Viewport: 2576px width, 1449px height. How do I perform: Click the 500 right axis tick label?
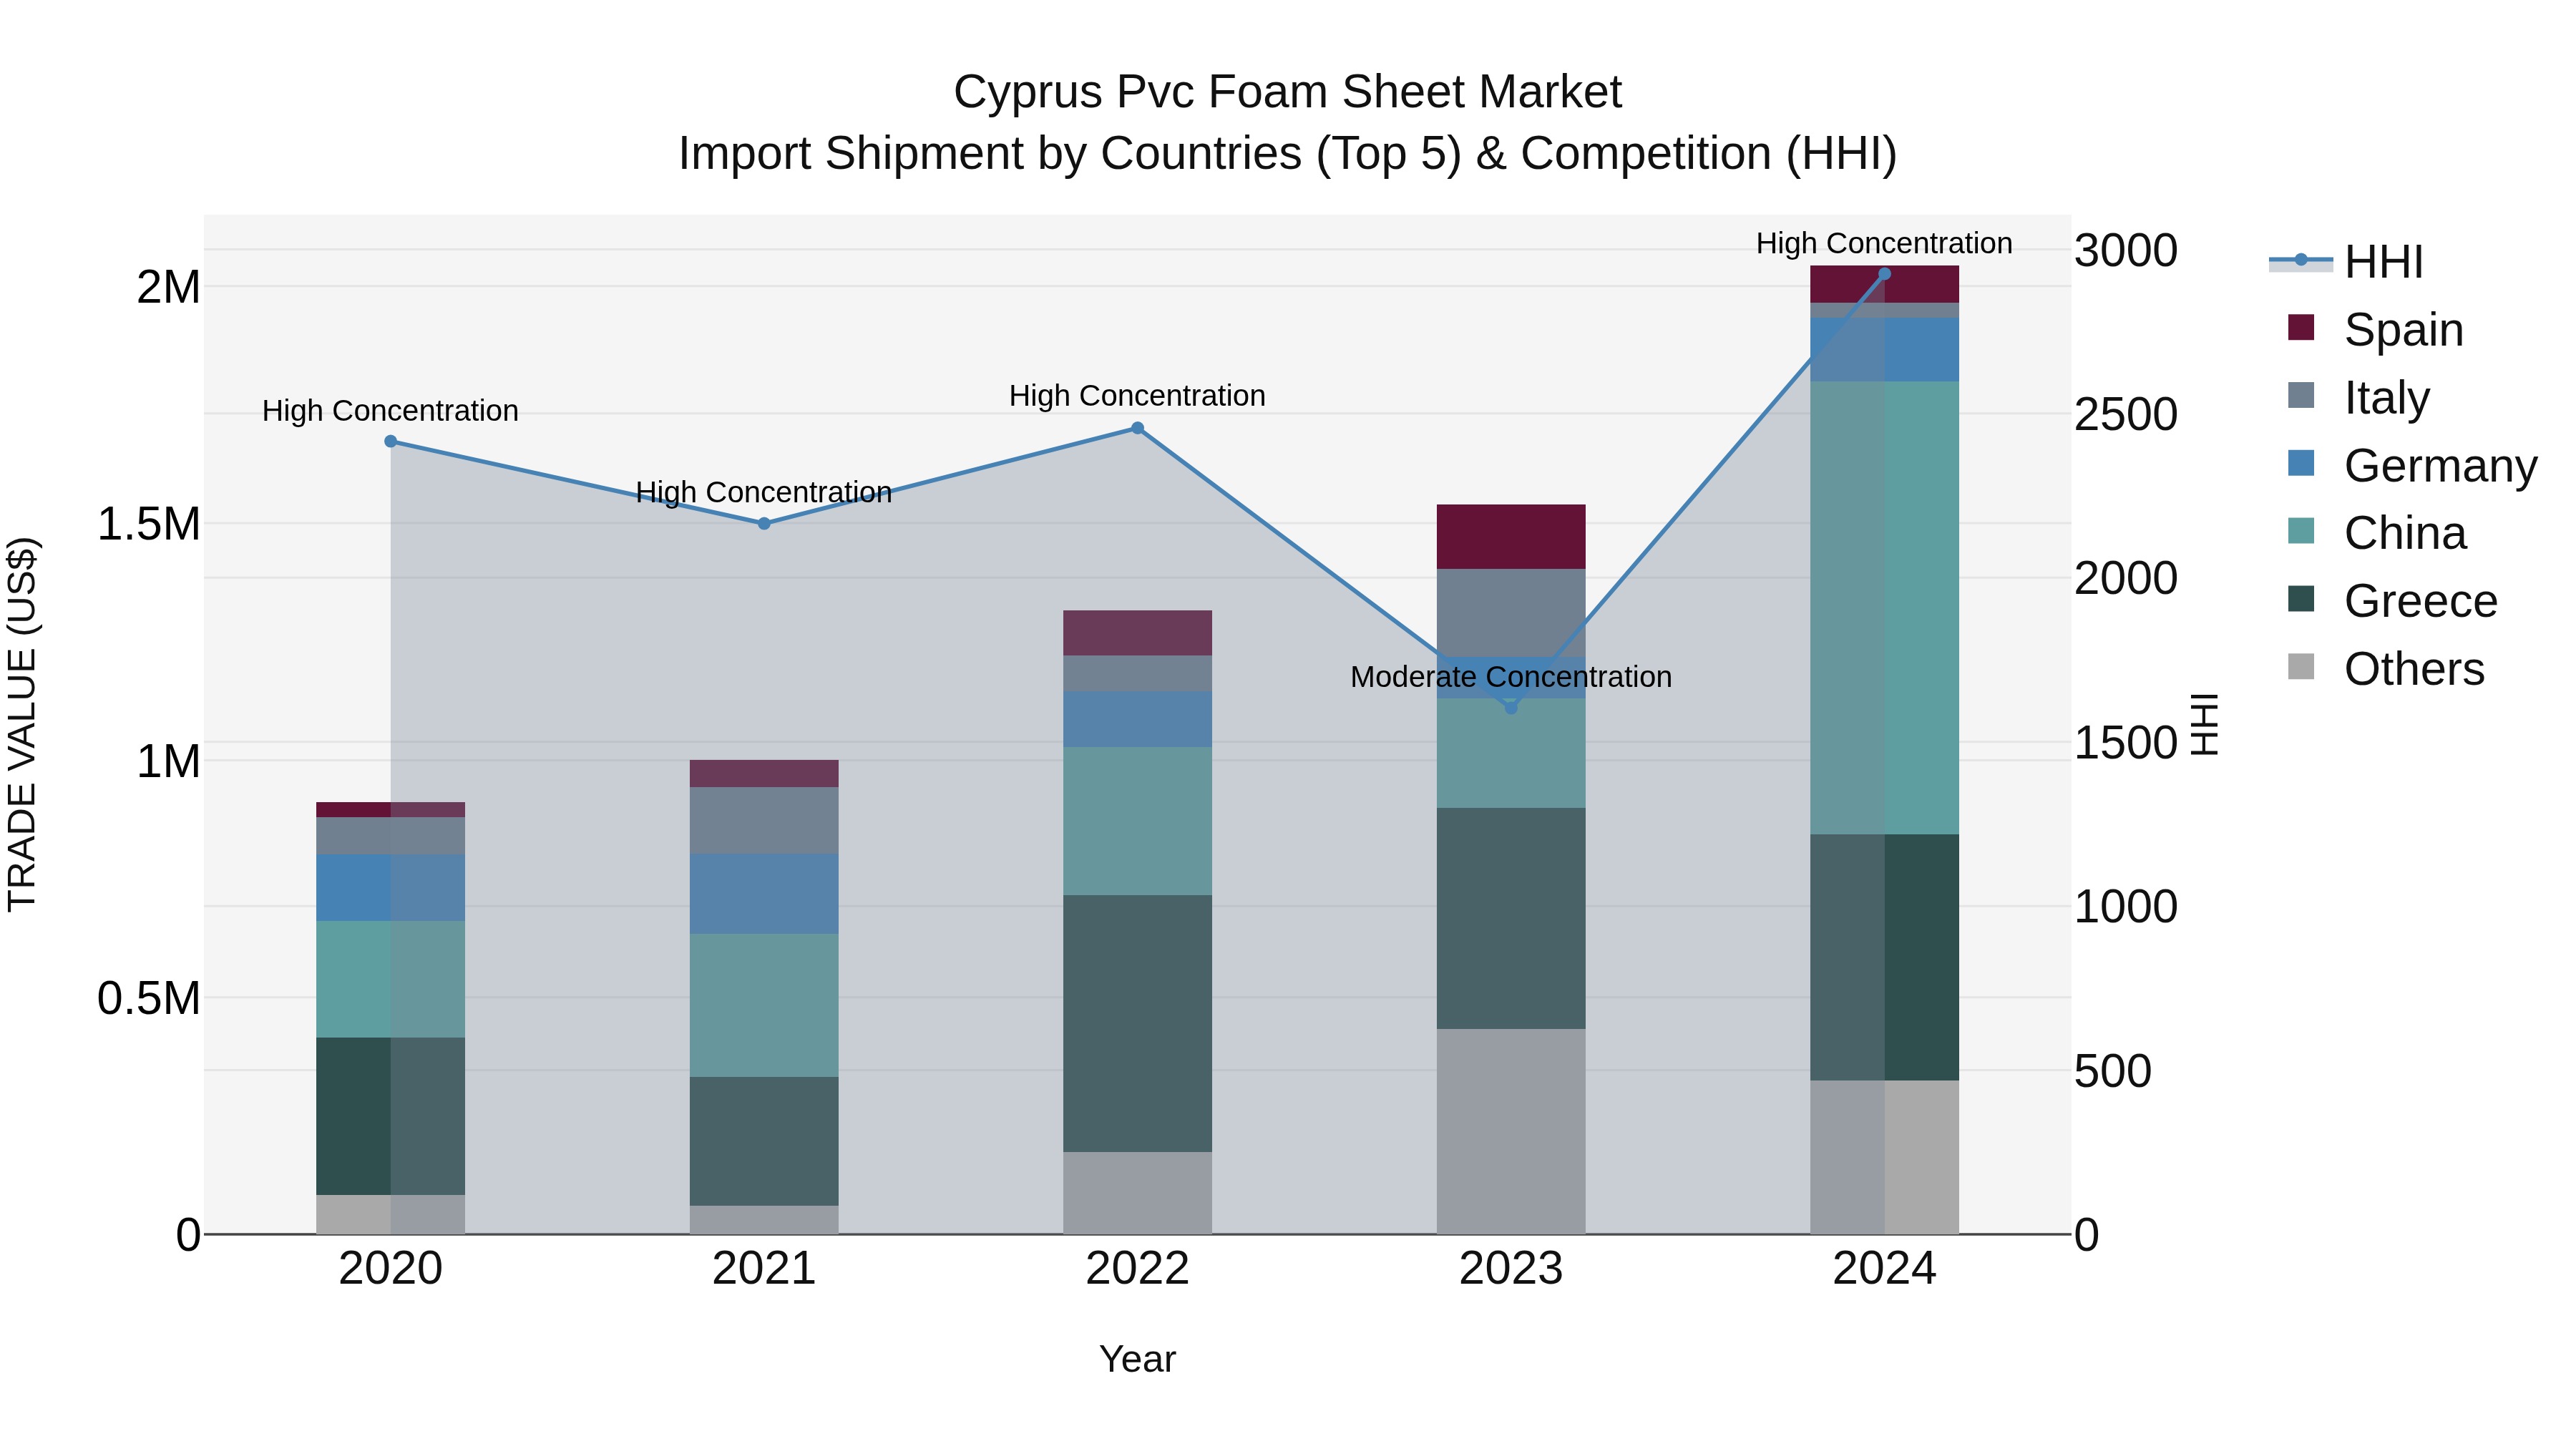tap(2113, 1071)
